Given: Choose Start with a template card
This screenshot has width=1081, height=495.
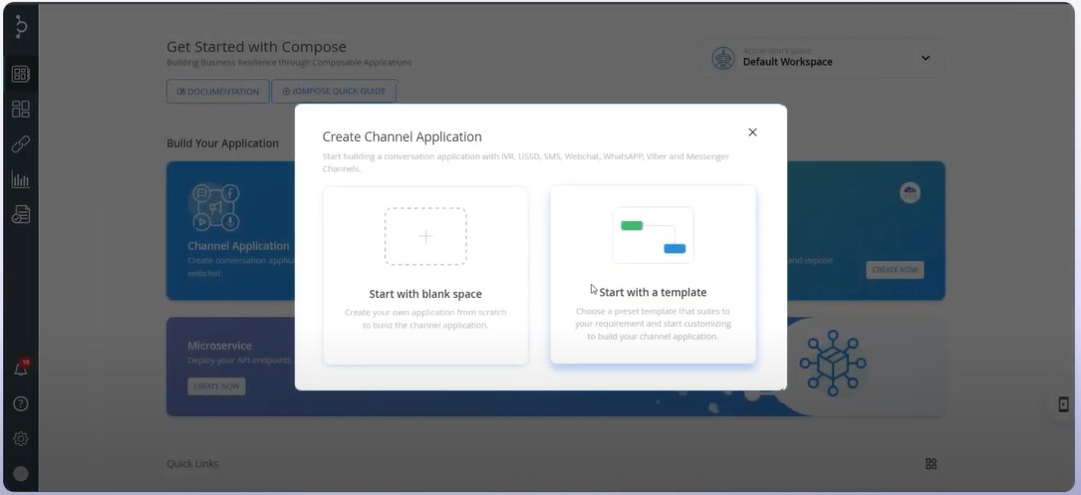Looking at the screenshot, I should click(653, 275).
